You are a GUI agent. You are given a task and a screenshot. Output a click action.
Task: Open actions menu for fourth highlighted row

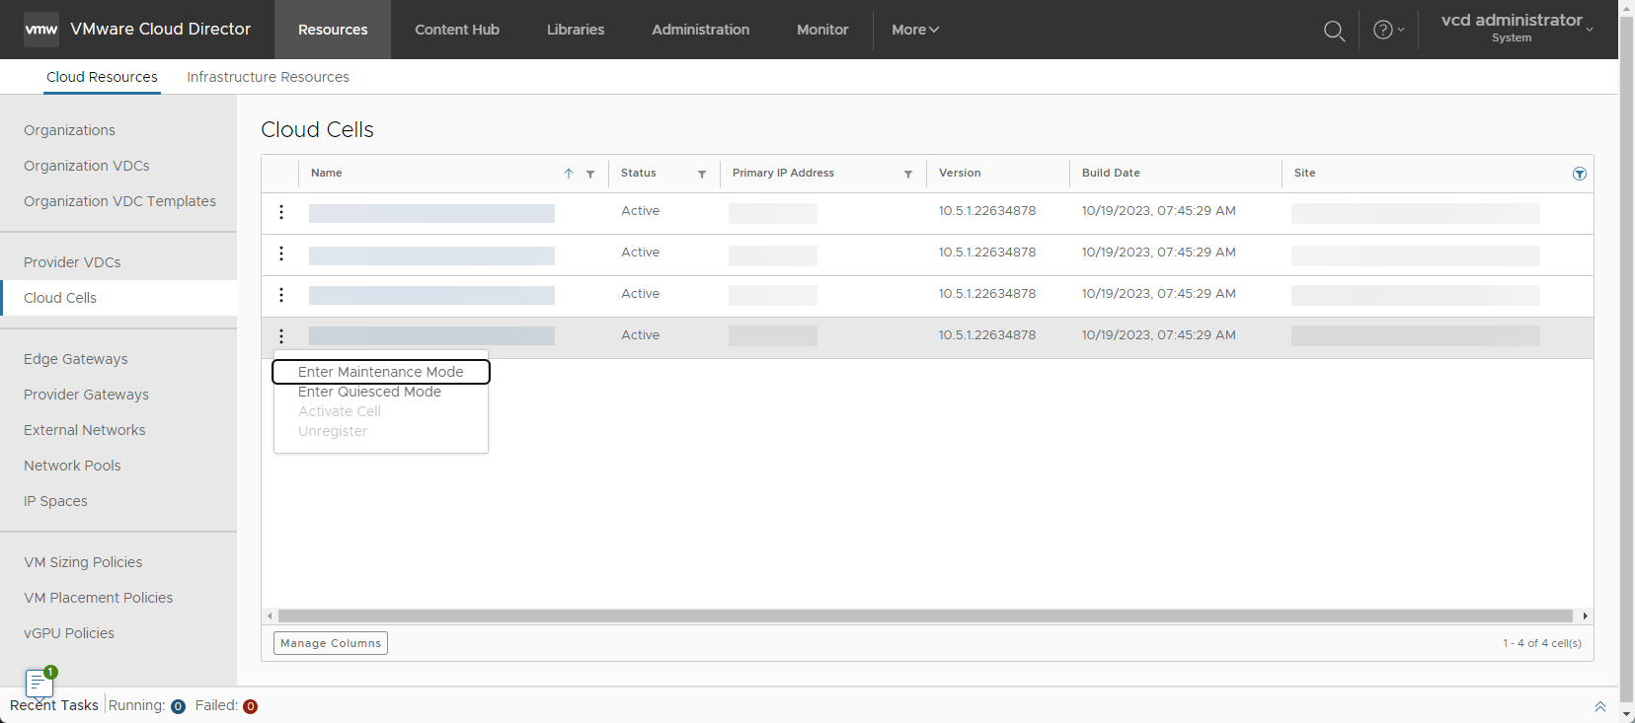(x=281, y=336)
